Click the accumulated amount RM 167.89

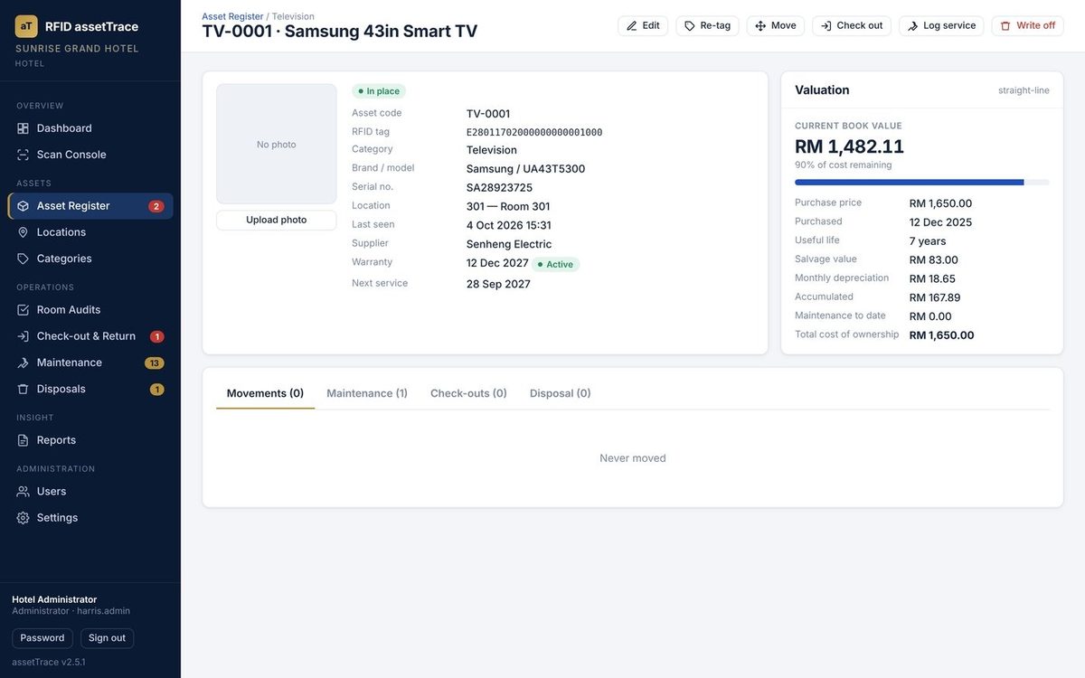tap(935, 298)
